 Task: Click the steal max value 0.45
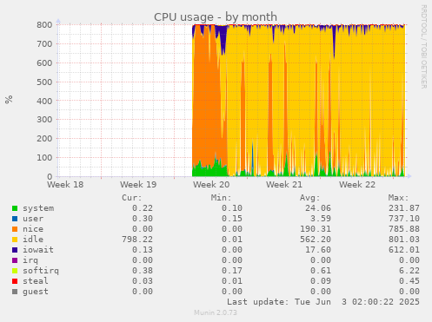[x=409, y=281]
